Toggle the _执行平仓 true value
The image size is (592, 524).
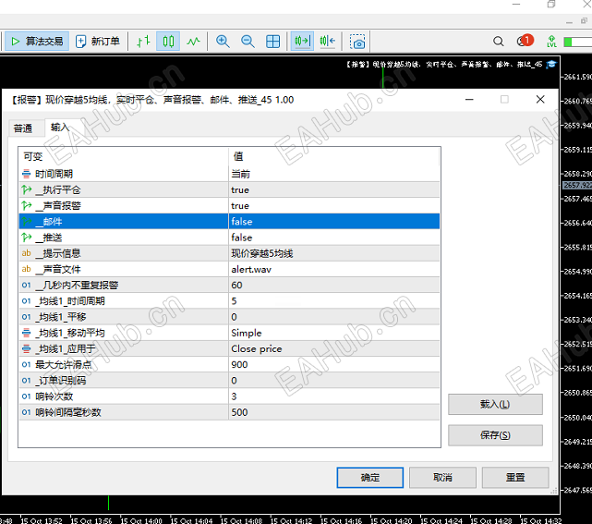point(334,189)
